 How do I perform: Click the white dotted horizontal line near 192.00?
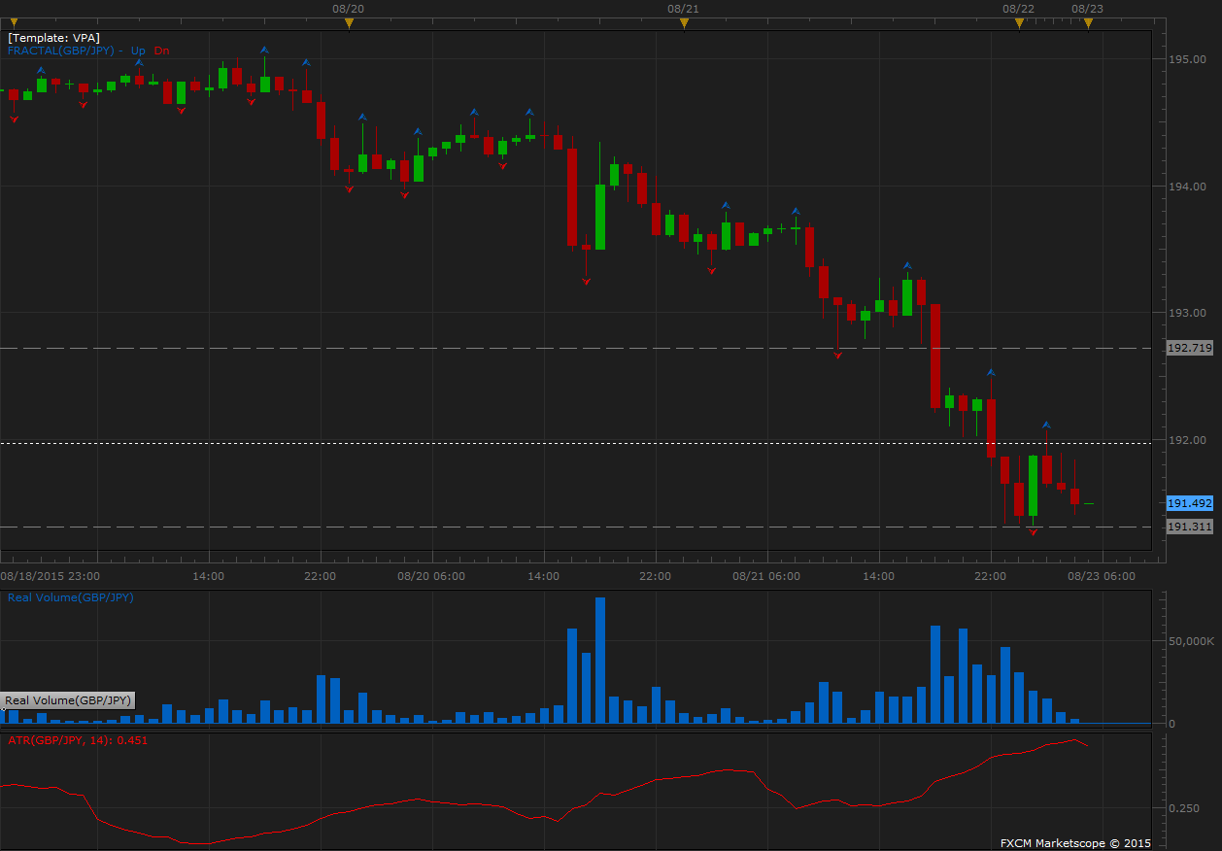point(575,444)
